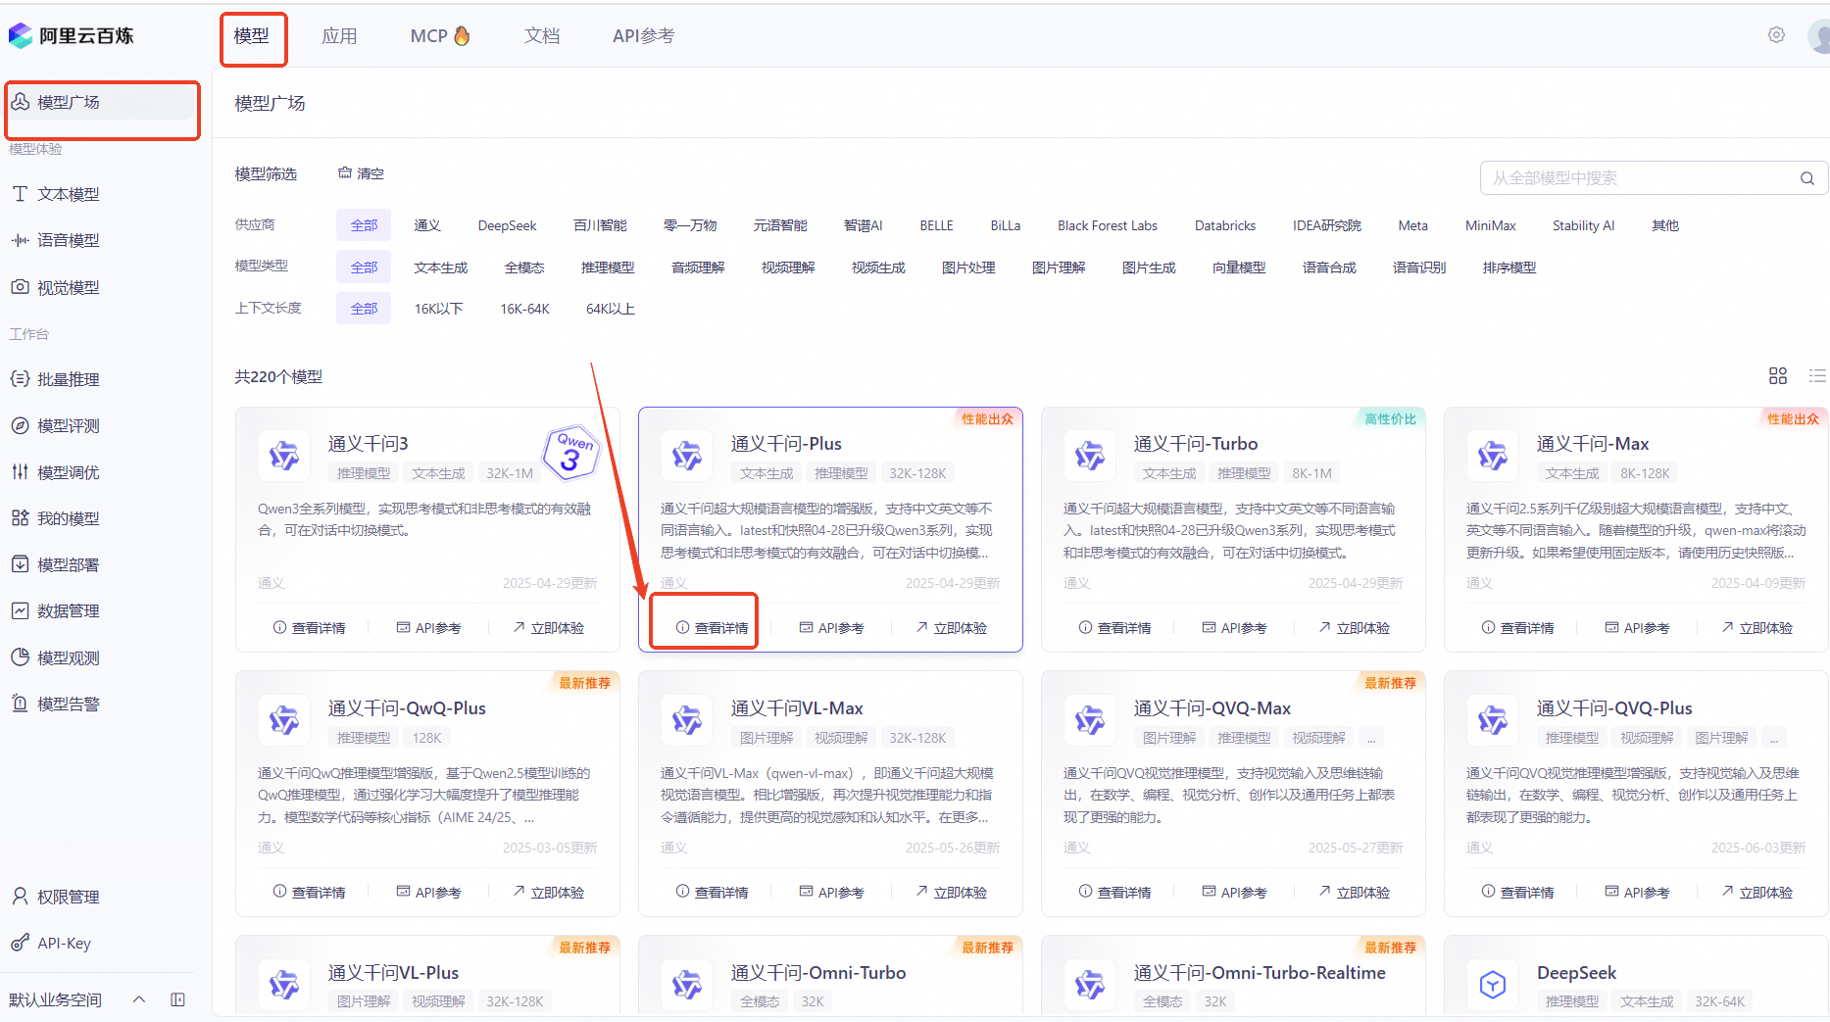Click the 批量推理 sidebar icon
1830x1022 pixels.
[20, 379]
